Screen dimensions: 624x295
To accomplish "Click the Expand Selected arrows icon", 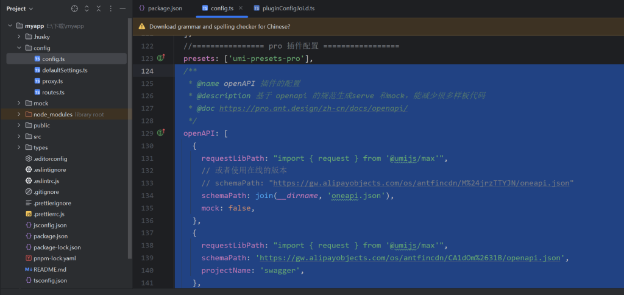I will tap(87, 9).
